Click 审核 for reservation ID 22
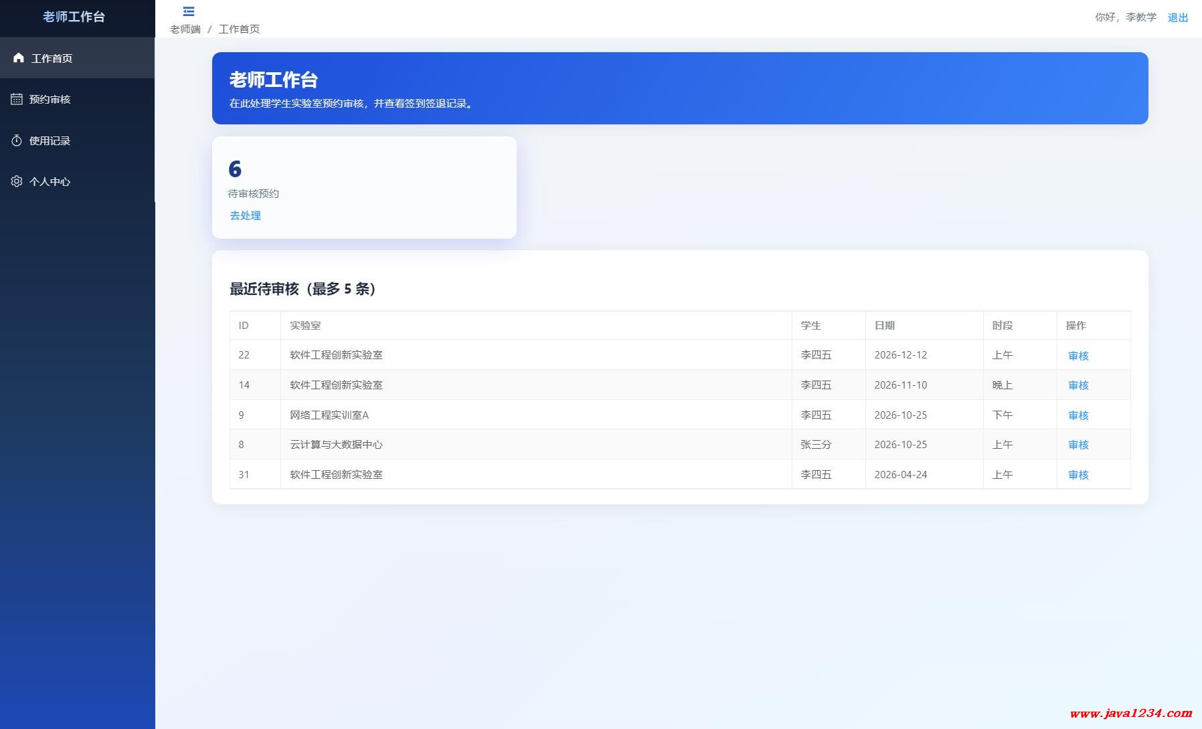This screenshot has width=1202, height=729. tap(1078, 356)
